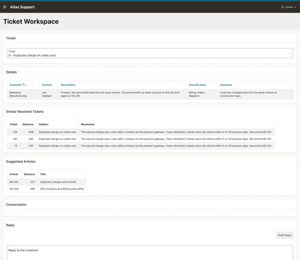
Task: Click the .589 article distance value
Action: [32, 189]
